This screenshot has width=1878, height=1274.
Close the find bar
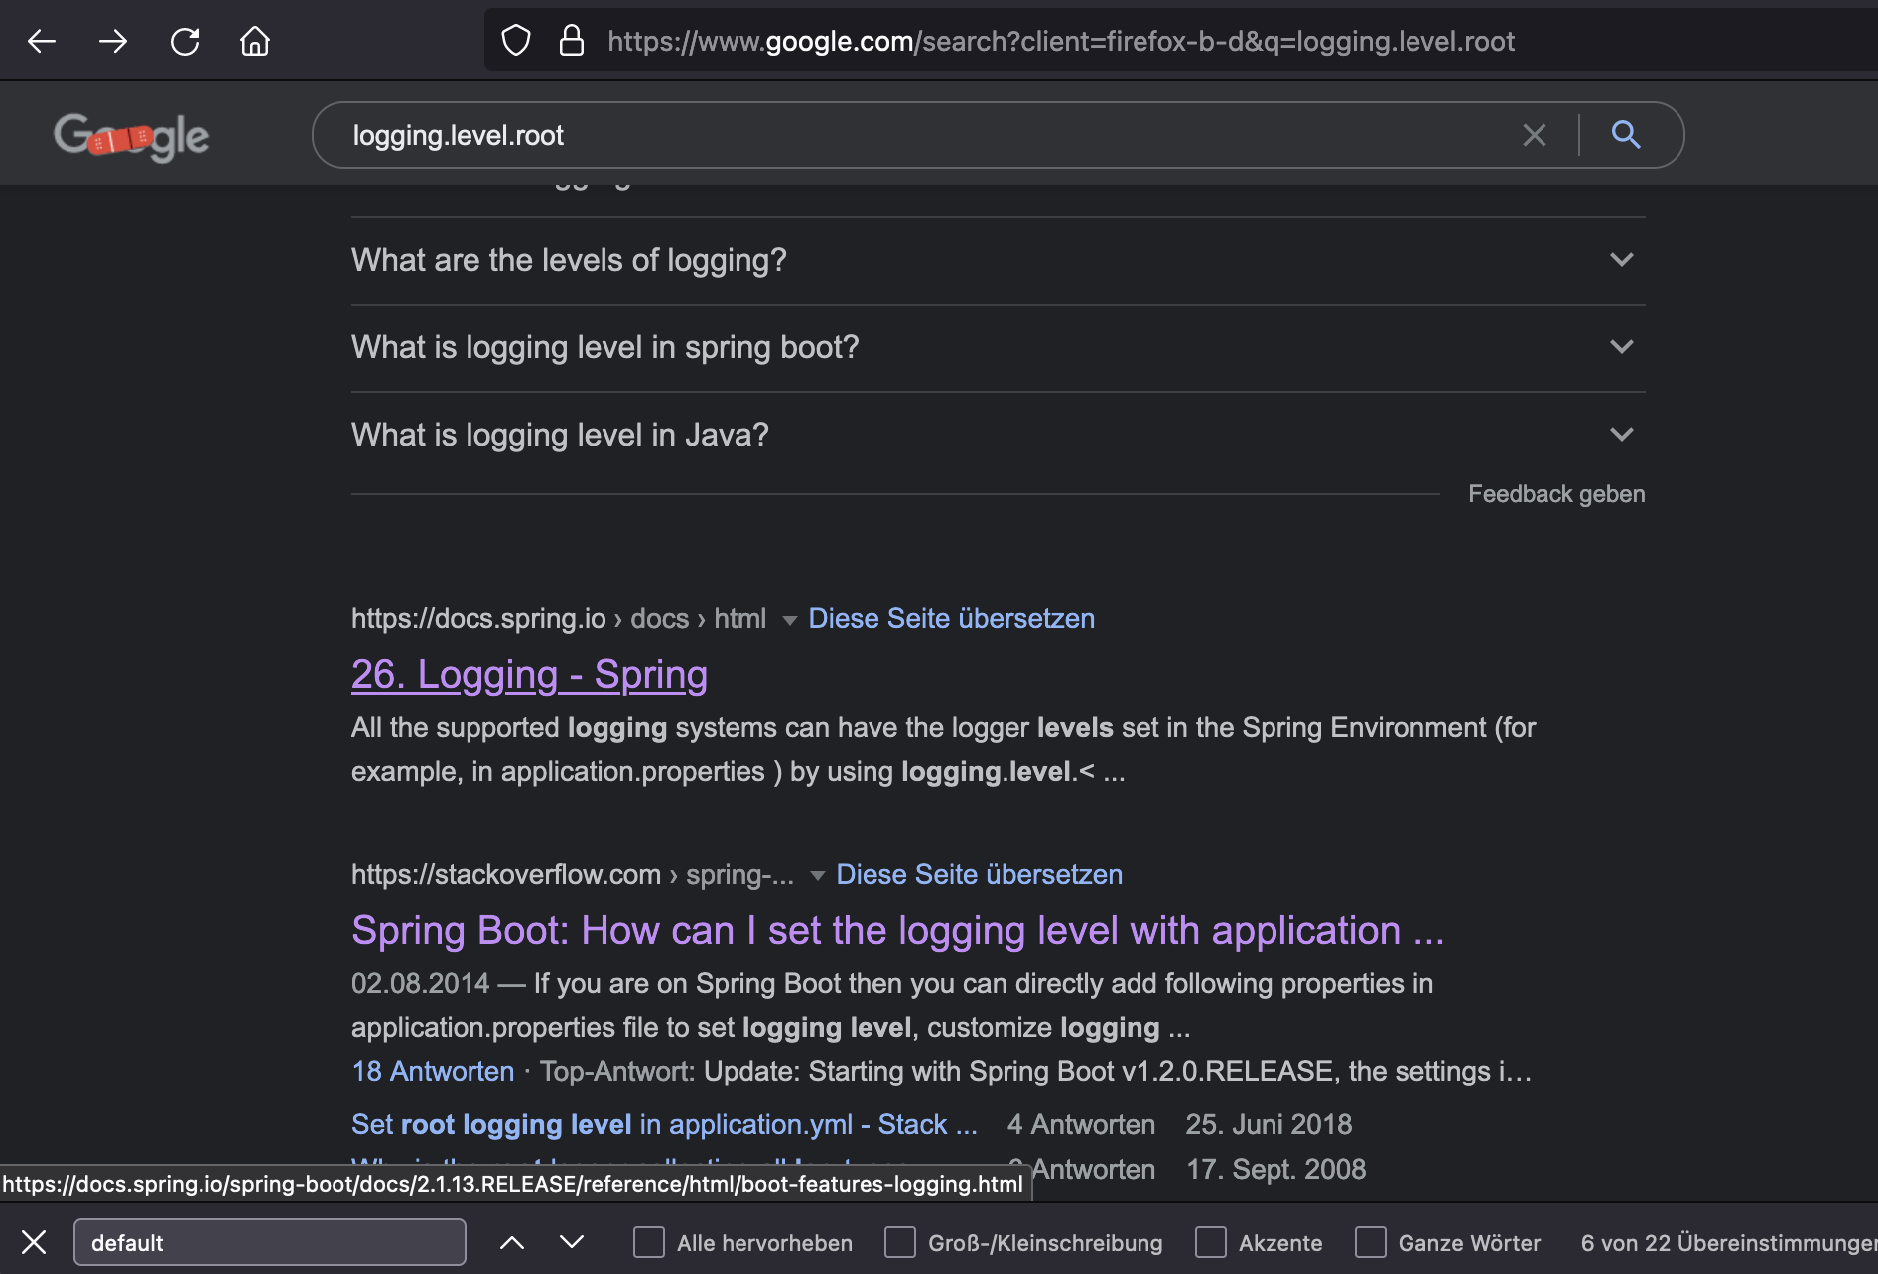point(34,1242)
